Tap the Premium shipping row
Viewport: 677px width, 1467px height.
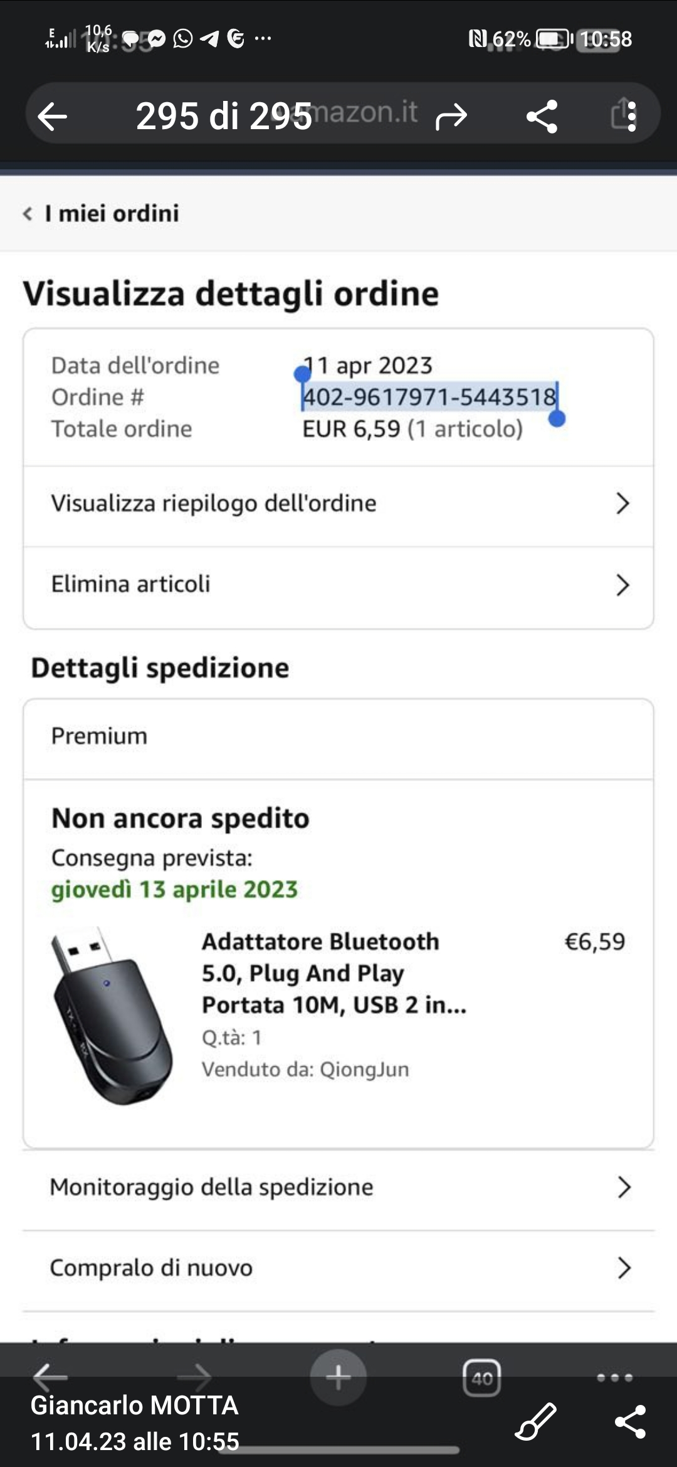coord(338,737)
